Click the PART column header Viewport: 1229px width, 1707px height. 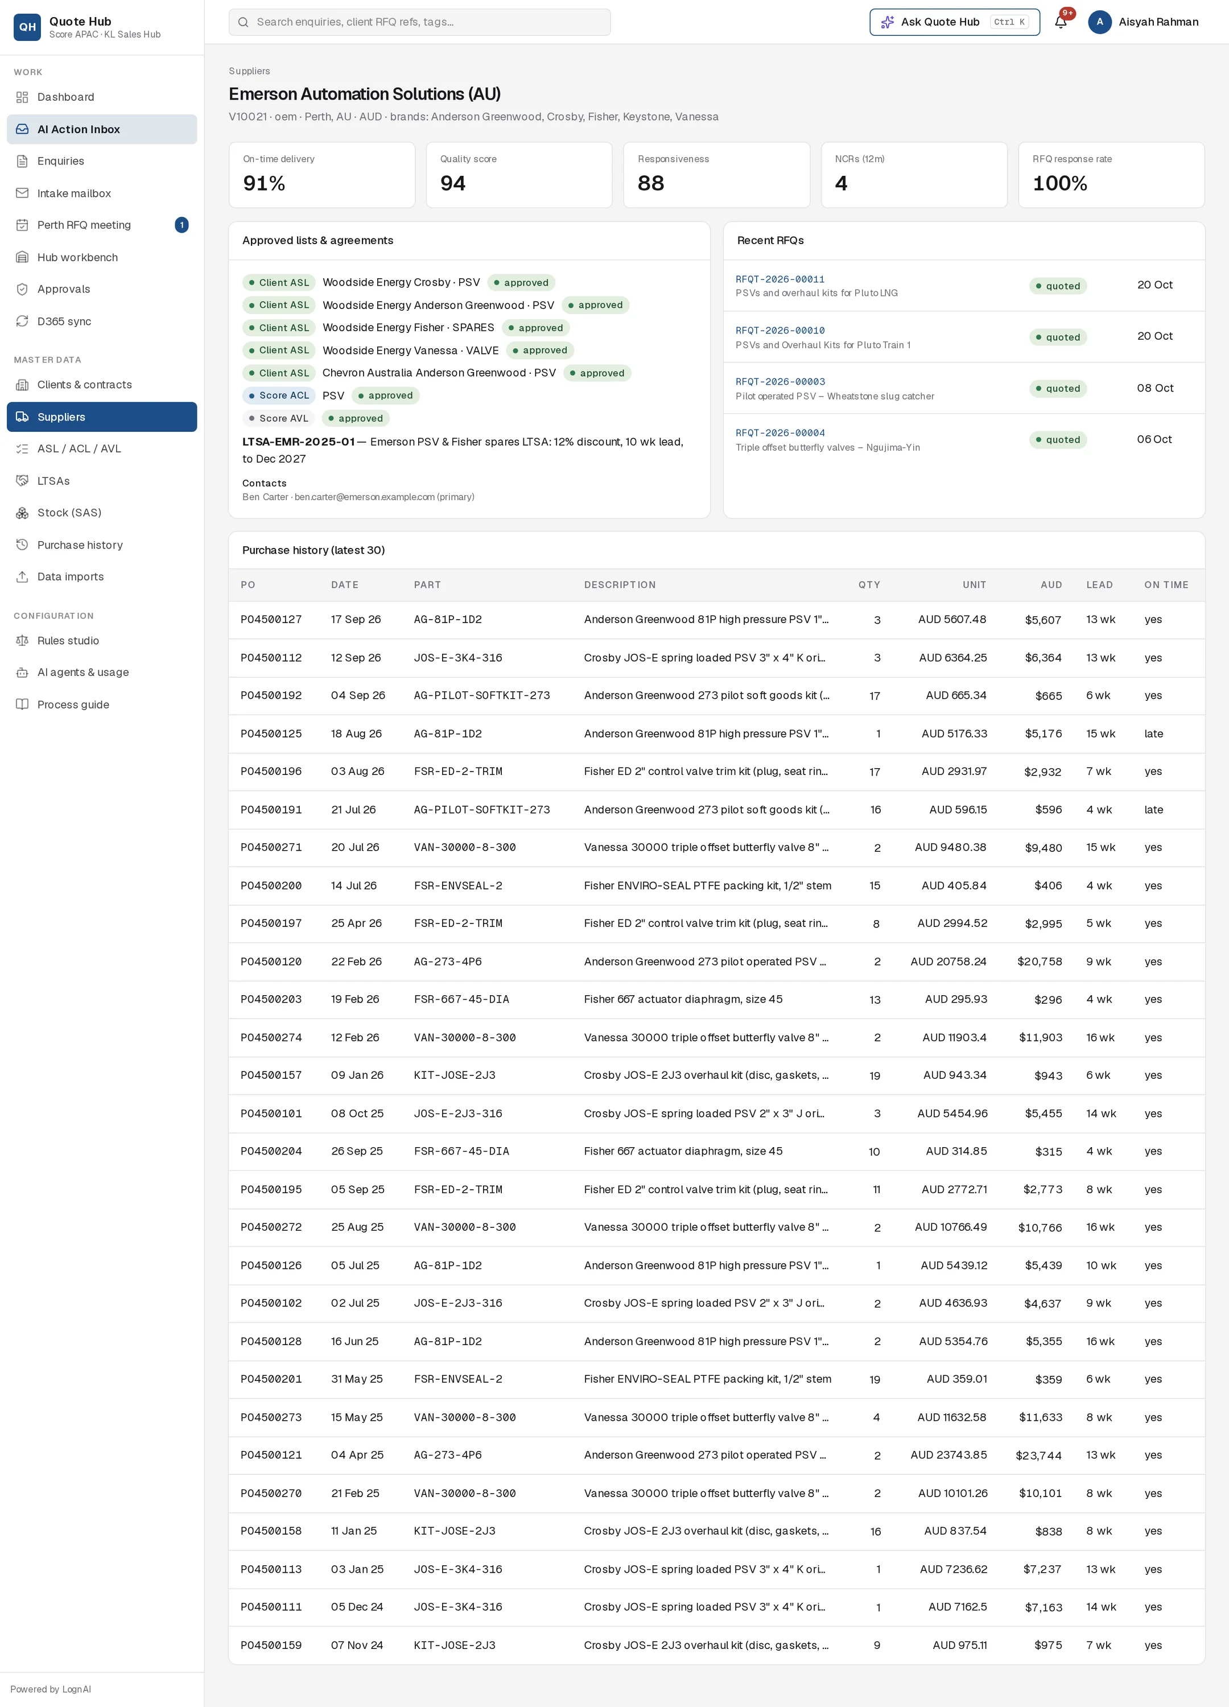pos(427,585)
